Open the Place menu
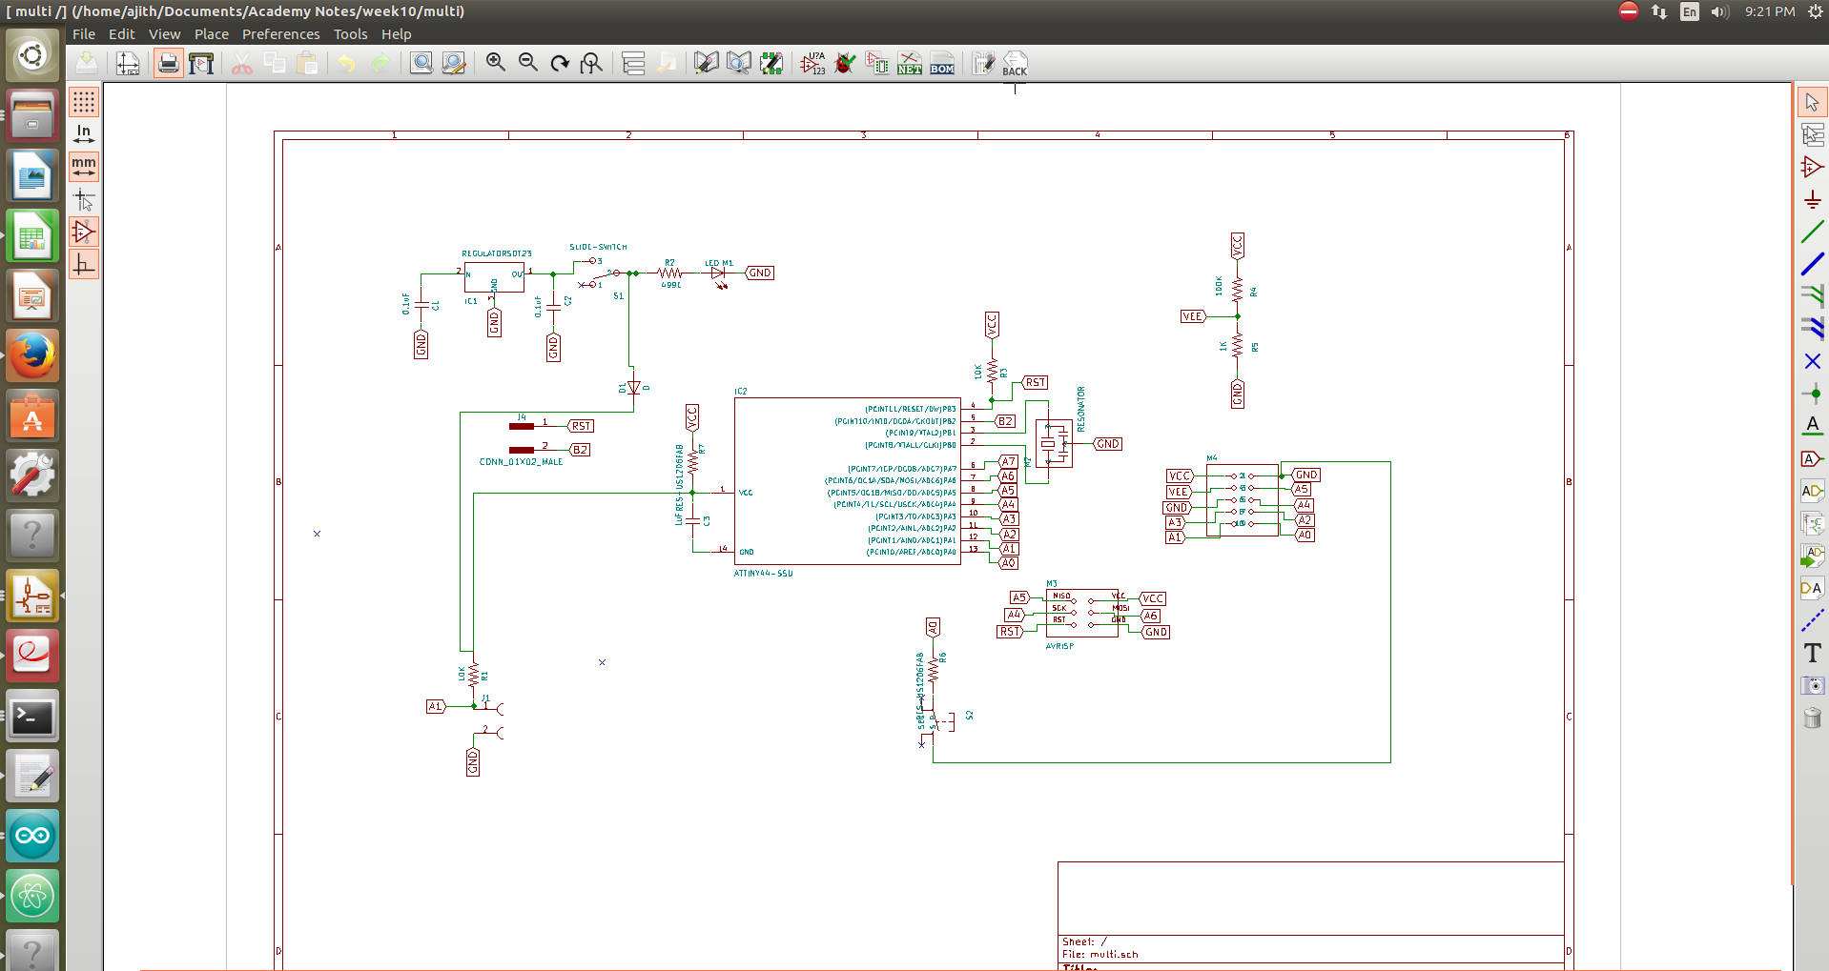This screenshot has width=1829, height=971. point(212,34)
